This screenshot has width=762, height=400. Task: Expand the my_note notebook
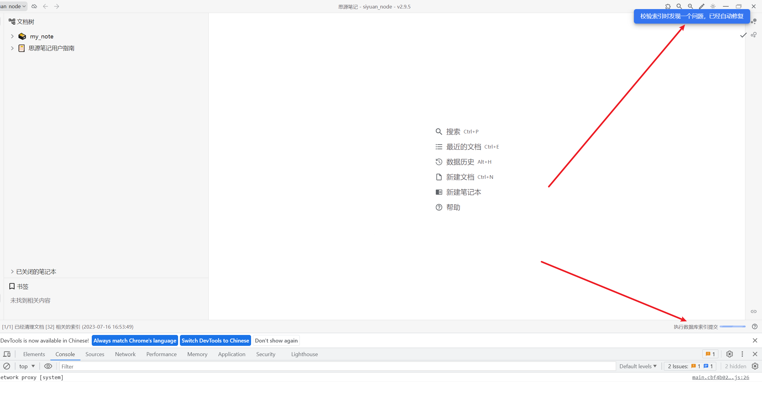coord(12,36)
